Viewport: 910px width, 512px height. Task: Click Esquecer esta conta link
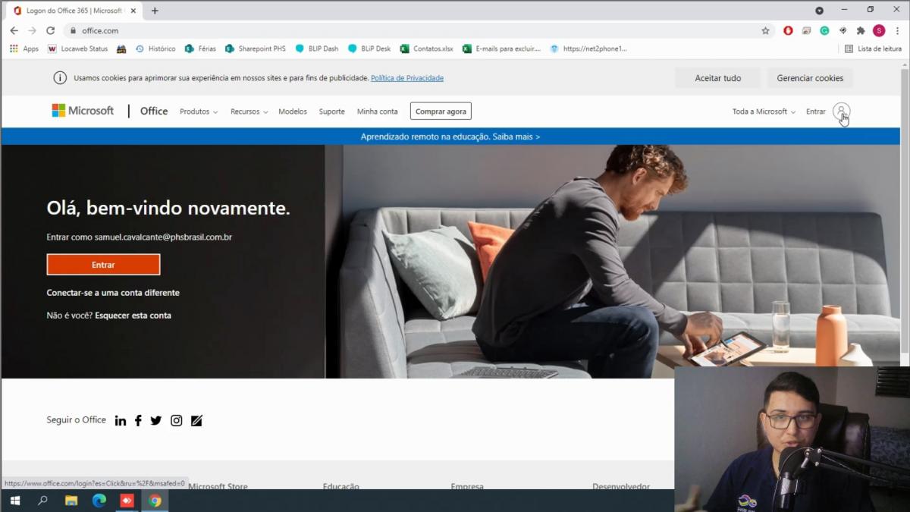tap(133, 316)
